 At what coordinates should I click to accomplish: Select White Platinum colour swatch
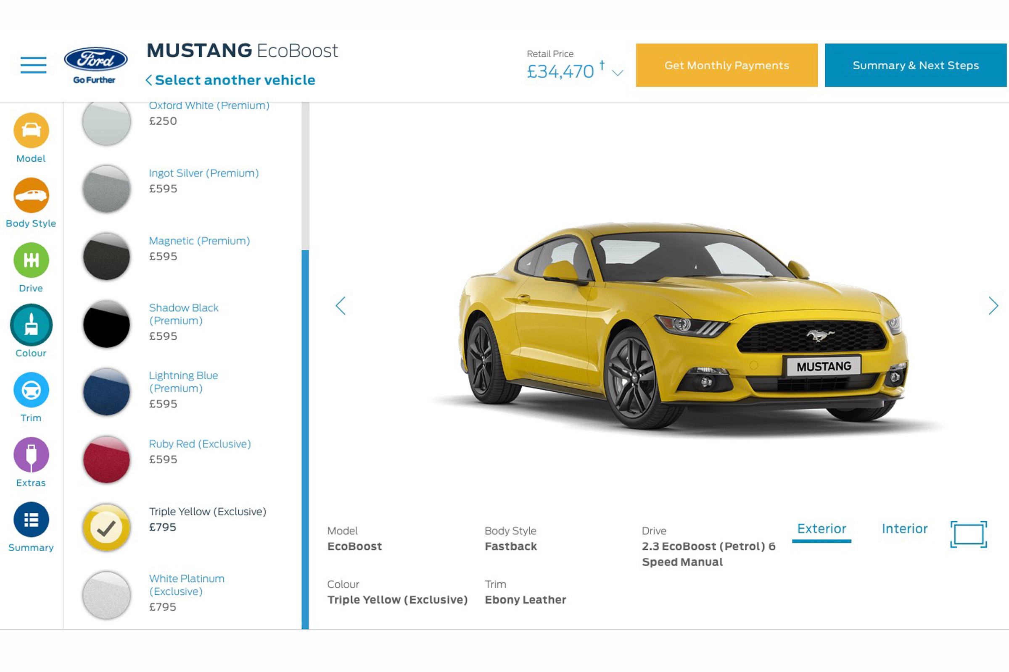(x=106, y=595)
